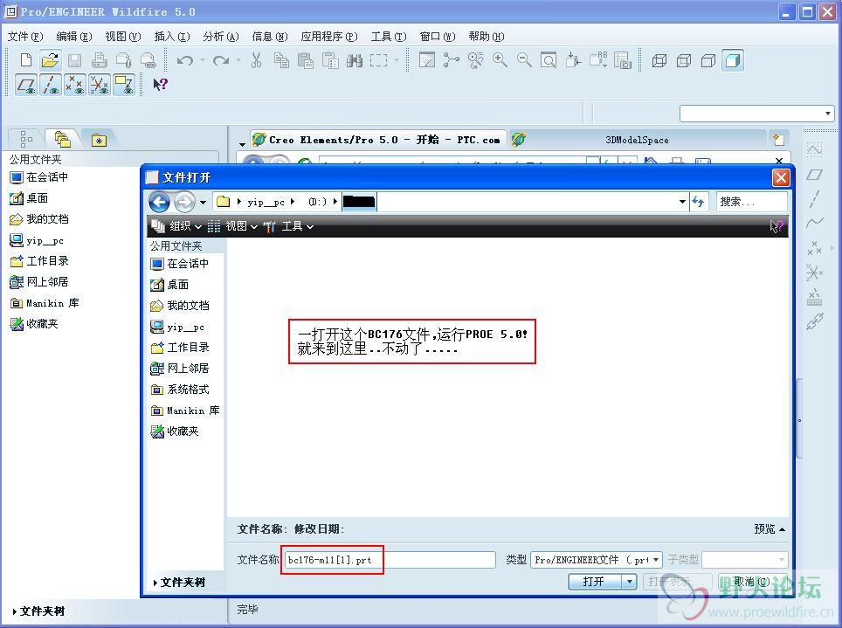Toggle coordinate systems display
842x628 pixels.
pos(100,85)
